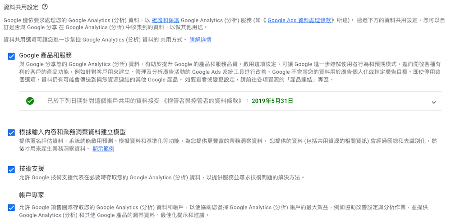451x222 pixels.
Task: Click the green checkmark icon in terms row
Action: pyautogui.click(x=30, y=101)
